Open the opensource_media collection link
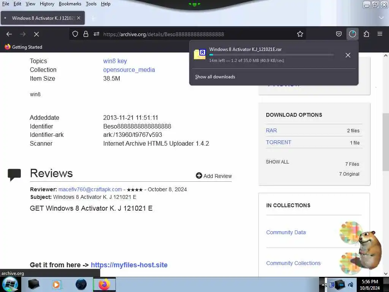The height and width of the screenshot is (292, 389). click(129, 70)
